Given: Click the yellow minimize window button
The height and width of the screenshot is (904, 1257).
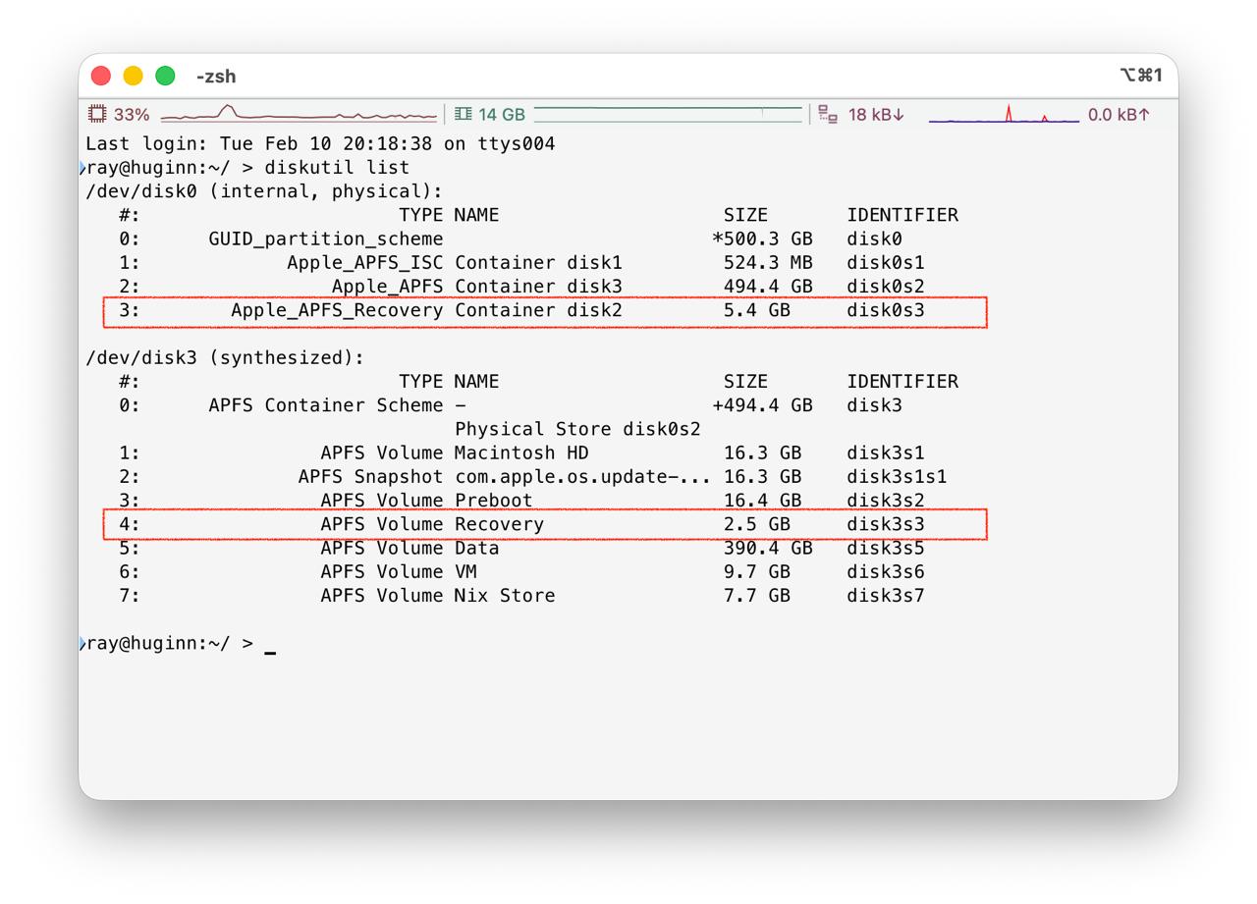Looking at the screenshot, I should pyautogui.click(x=134, y=76).
